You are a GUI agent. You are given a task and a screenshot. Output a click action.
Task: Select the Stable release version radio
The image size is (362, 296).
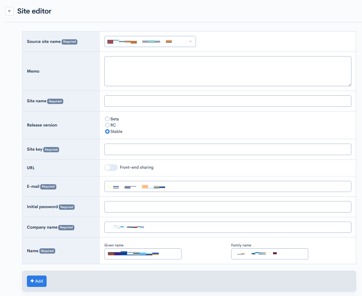coord(107,131)
